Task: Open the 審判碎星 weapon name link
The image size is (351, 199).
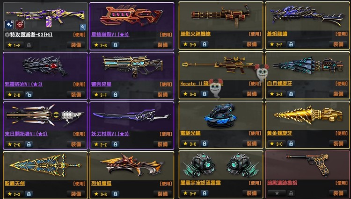Action: pyautogui.click(x=101, y=84)
